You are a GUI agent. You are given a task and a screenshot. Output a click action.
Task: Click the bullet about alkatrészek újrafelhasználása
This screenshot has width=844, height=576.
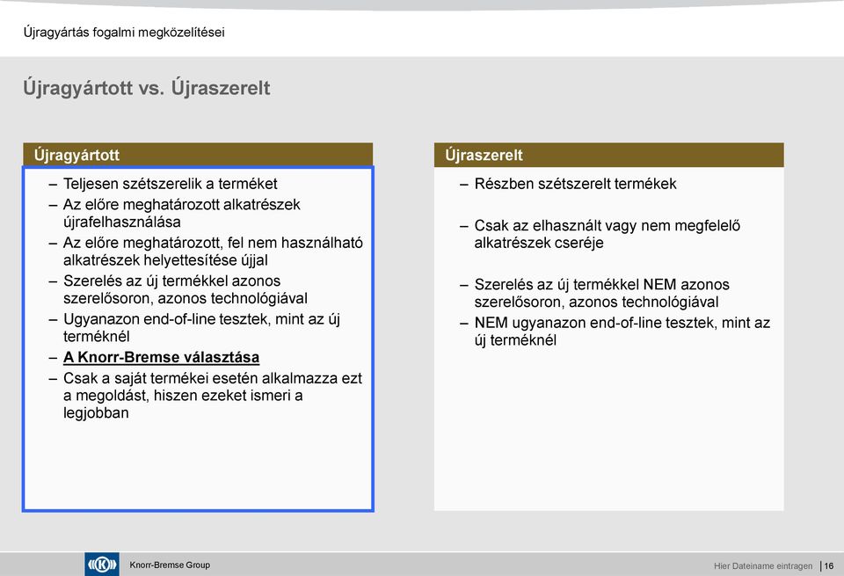[181, 213]
